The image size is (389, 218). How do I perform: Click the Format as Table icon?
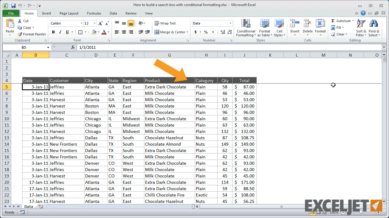tap(264, 24)
